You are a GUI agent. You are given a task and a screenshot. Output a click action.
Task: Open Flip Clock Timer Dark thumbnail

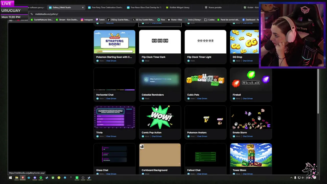pyautogui.click(x=160, y=42)
